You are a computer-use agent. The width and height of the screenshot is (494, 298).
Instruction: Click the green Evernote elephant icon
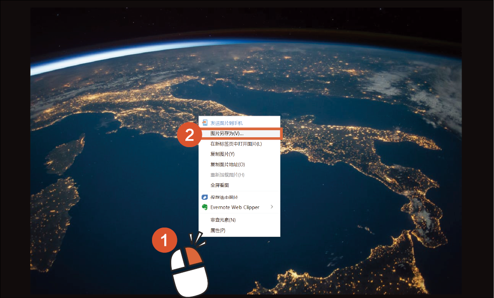pos(205,207)
